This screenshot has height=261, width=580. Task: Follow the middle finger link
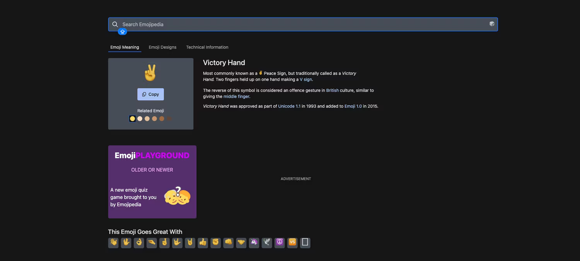pos(236,96)
